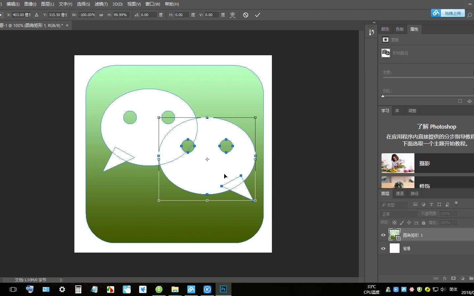Select the 形状路径 vector mask thumbnail
Screen dimensions: 474x296
click(x=386, y=53)
